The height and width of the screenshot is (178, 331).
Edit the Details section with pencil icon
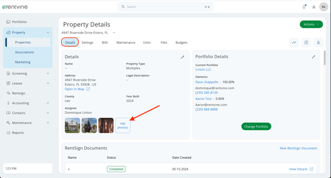tap(183, 57)
